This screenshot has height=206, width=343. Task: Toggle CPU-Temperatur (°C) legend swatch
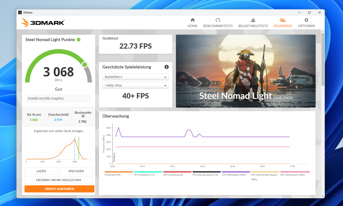[x=148, y=172]
